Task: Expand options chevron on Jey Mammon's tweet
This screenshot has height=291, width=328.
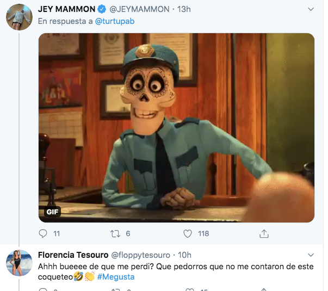Action: (x=311, y=9)
